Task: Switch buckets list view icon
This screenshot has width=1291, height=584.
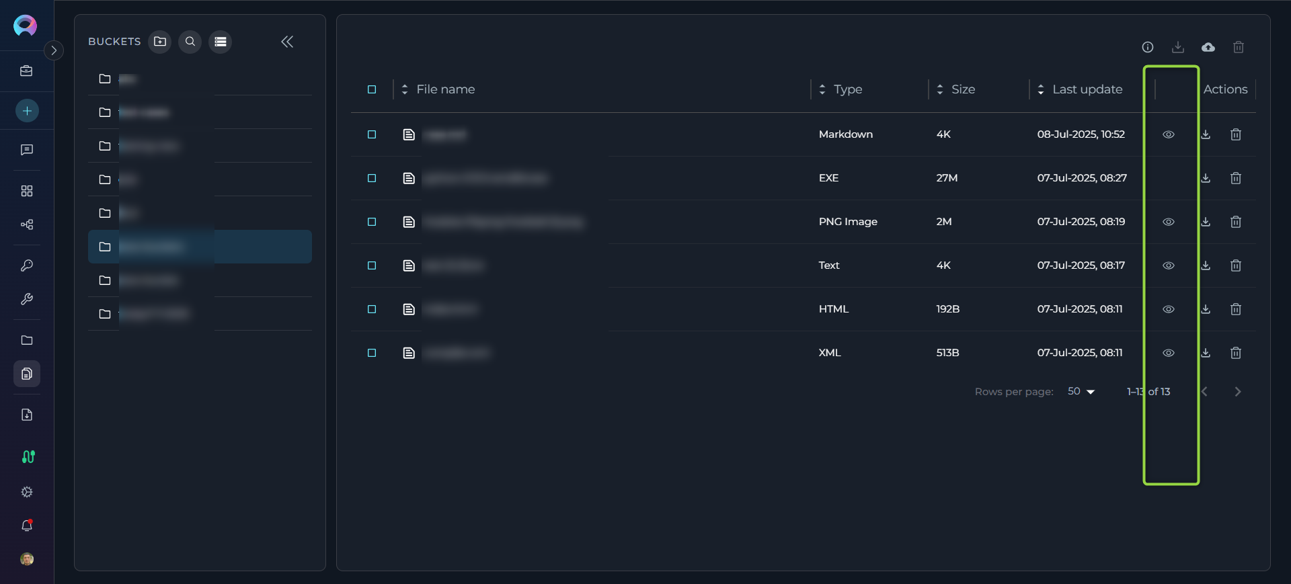Action: pyautogui.click(x=221, y=42)
